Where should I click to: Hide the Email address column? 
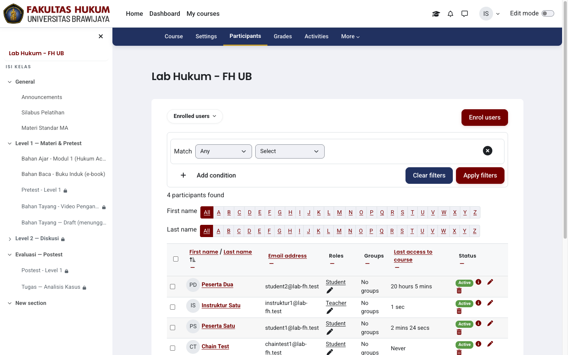click(x=271, y=263)
